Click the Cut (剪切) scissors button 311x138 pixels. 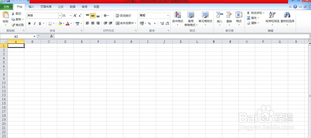pos(16,14)
